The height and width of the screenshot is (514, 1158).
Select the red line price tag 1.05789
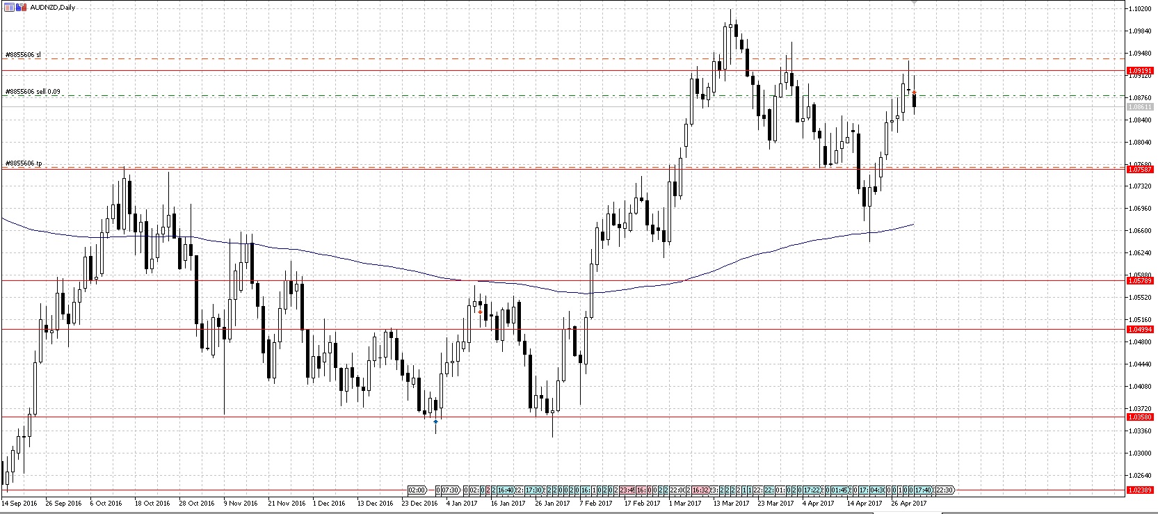tap(1140, 280)
